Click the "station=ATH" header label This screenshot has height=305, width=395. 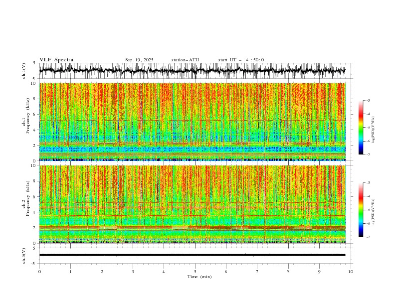click(x=185, y=60)
